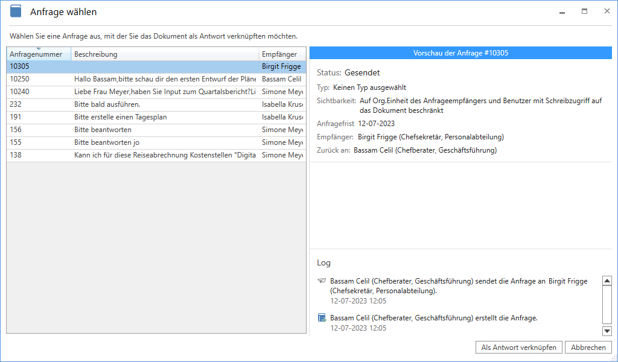Click sort arrow above Anfragenummer column
The width and height of the screenshot is (618, 362).
[x=39, y=49]
